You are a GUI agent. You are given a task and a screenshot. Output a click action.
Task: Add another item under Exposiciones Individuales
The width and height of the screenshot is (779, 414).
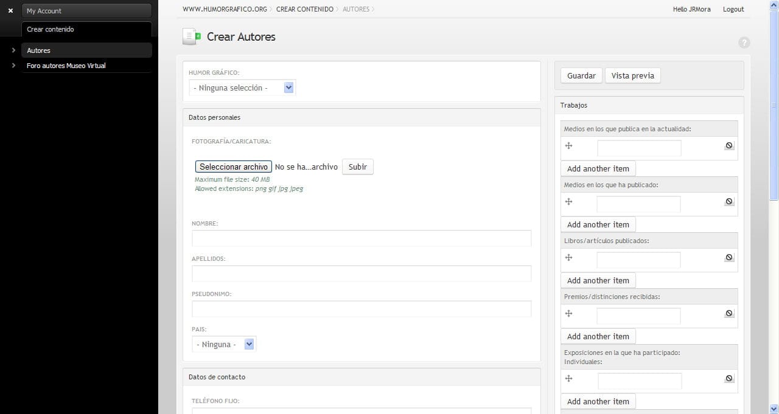[x=598, y=401]
